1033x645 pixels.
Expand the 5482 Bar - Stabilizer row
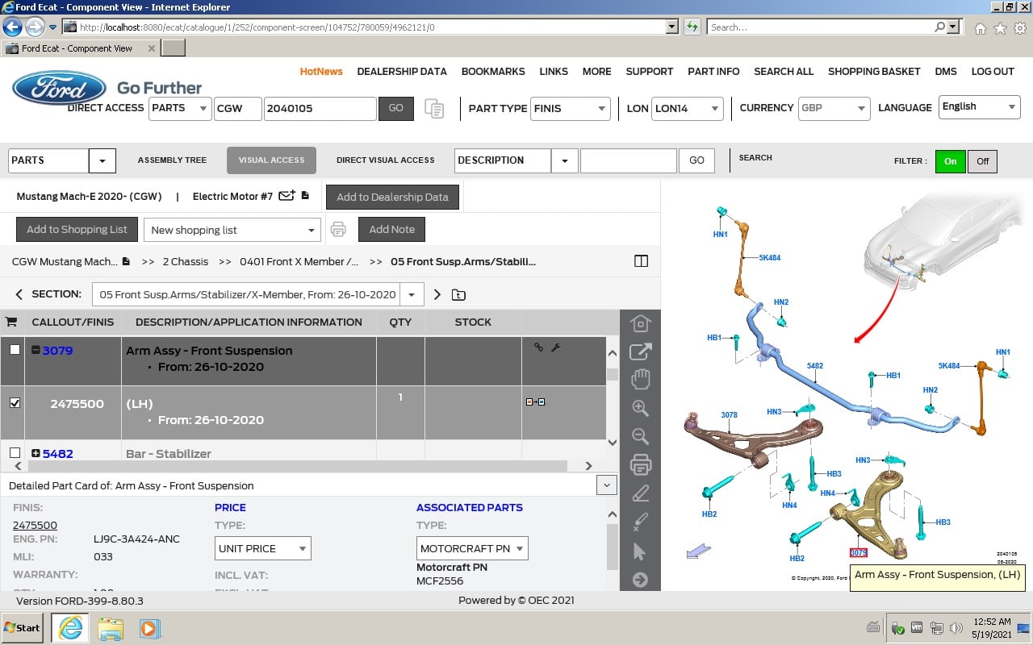(x=36, y=453)
